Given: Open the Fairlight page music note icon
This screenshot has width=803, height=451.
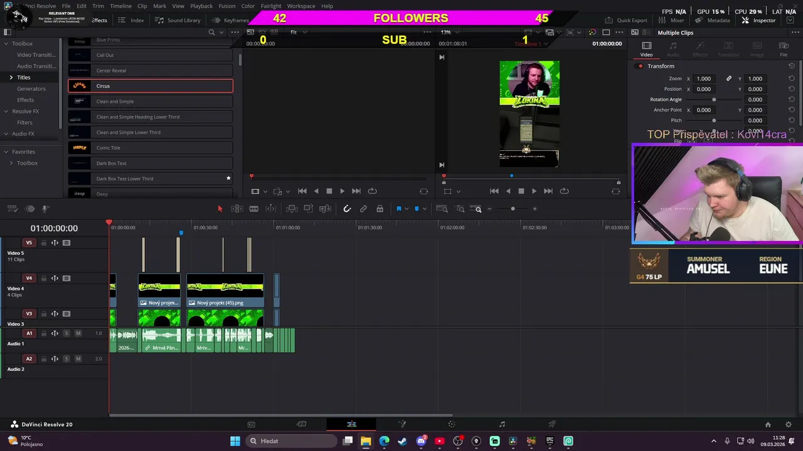Looking at the screenshot, I should pyautogui.click(x=502, y=424).
